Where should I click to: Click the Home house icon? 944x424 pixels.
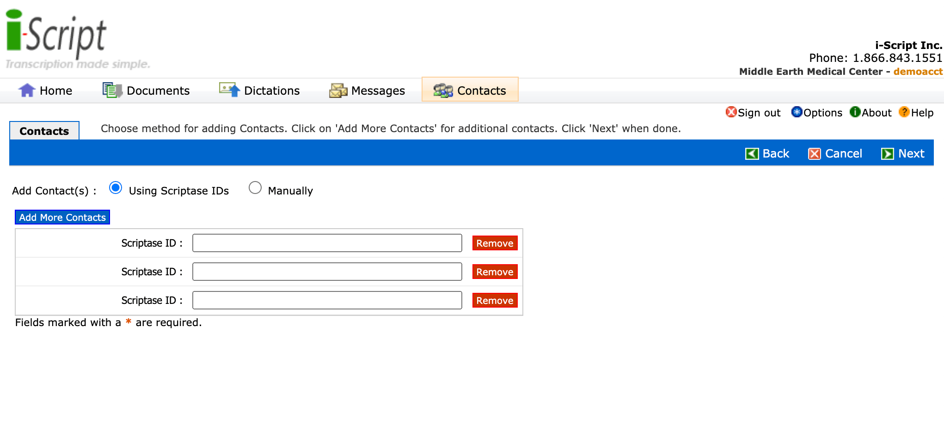(27, 90)
